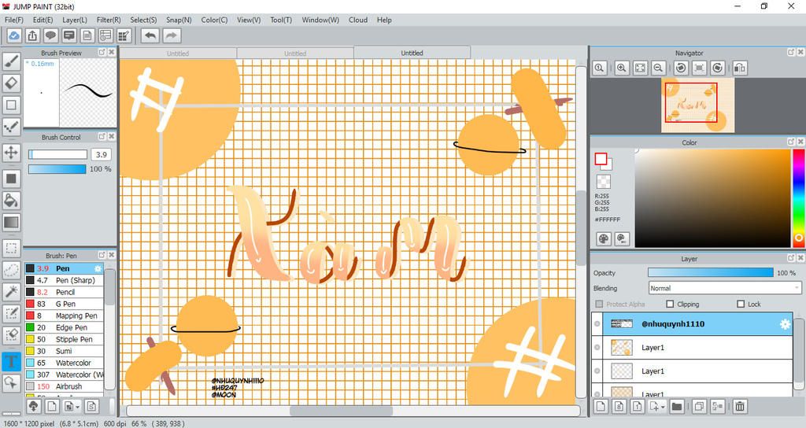Select the Eraser tool in left toolbar
The height and width of the screenshot is (428, 806).
point(11,83)
